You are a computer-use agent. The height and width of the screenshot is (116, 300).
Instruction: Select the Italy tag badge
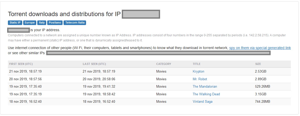[42, 23]
